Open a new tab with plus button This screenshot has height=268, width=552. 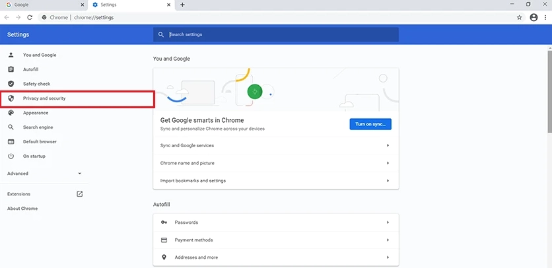tap(182, 5)
